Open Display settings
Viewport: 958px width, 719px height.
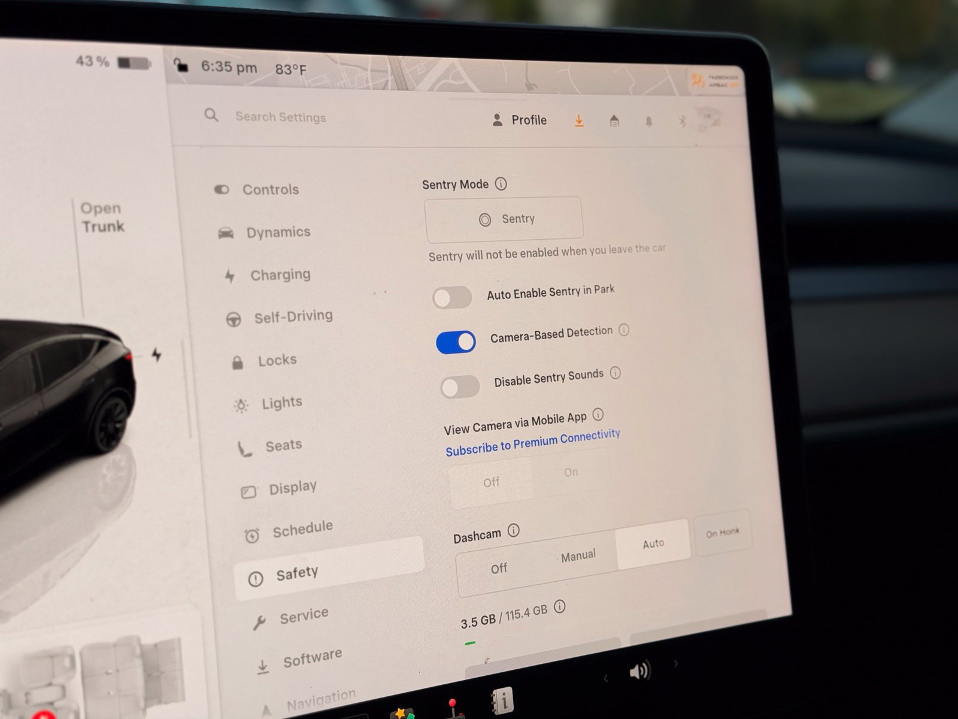pyautogui.click(x=278, y=489)
